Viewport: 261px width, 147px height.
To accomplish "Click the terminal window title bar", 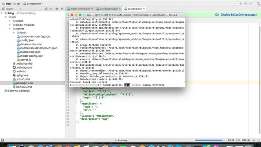I will click(x=127, y=15).
